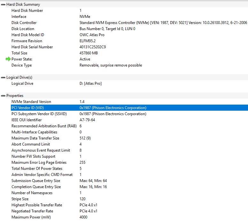This screenshot has width=248, height=222.
Task: Select the PCI Subsystem Vendor ID (SSVID) row
Action: point(129,114)
